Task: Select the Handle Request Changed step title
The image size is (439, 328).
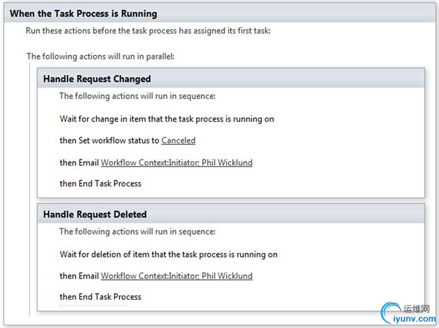Action: click(x=97, y=79)
